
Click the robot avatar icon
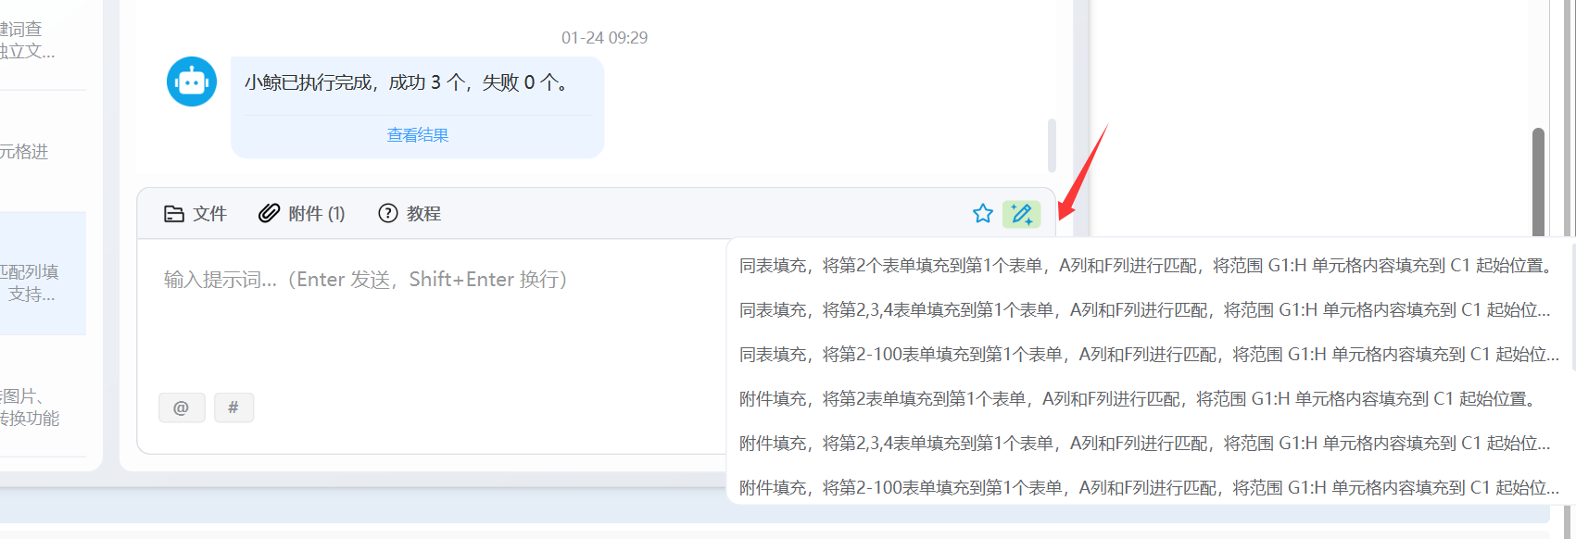coord(192,81)
